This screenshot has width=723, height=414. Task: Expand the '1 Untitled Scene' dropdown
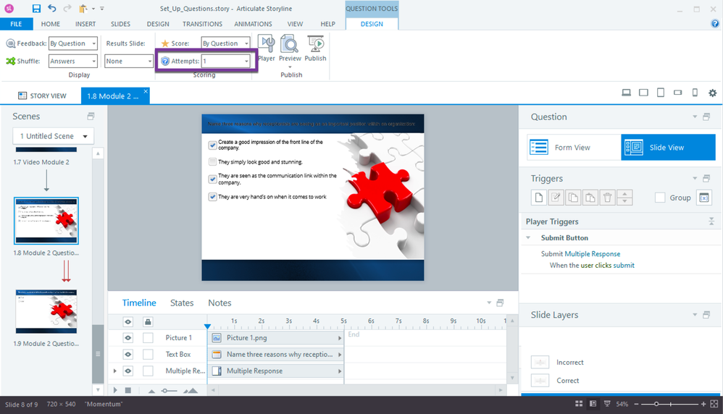click(x=87, y=136)
